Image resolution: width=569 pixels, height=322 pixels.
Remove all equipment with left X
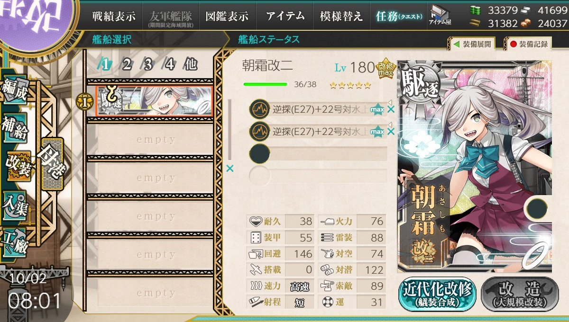[x=230, y=168]
